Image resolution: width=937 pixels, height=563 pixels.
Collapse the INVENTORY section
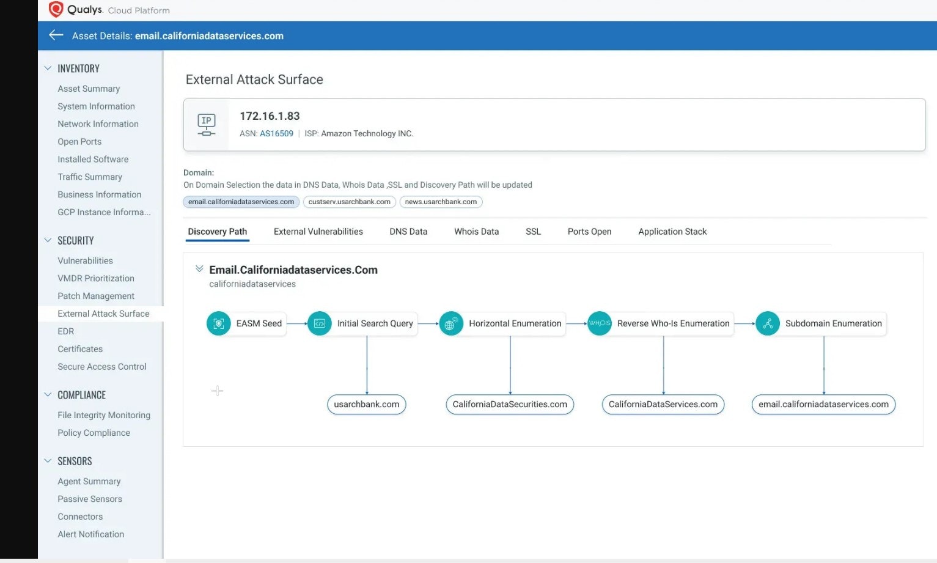pos(48,68)
